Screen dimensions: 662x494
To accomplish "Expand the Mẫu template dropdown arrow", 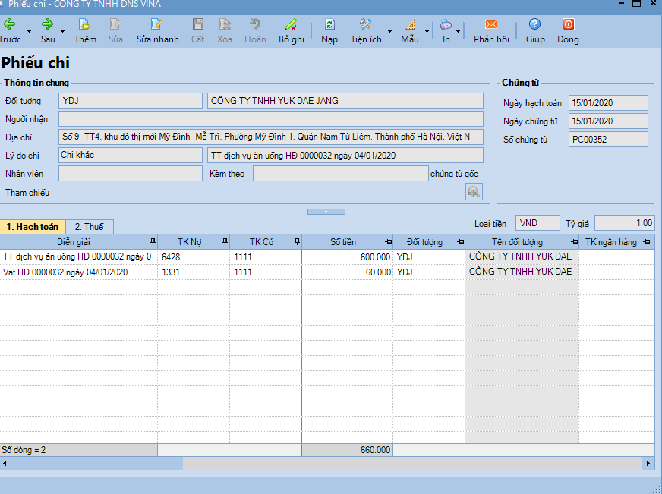I will [427, 32].
